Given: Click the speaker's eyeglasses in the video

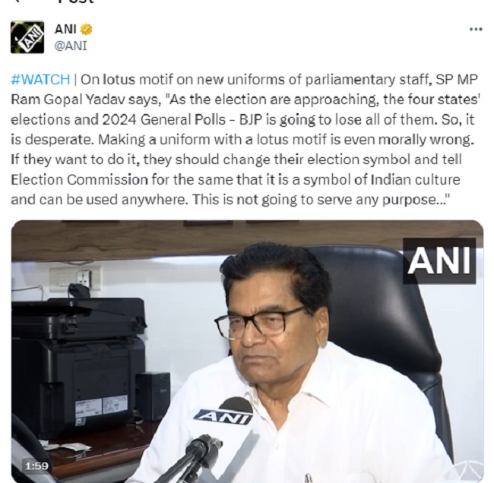Looking at the screenshot, I should (260, 322).
